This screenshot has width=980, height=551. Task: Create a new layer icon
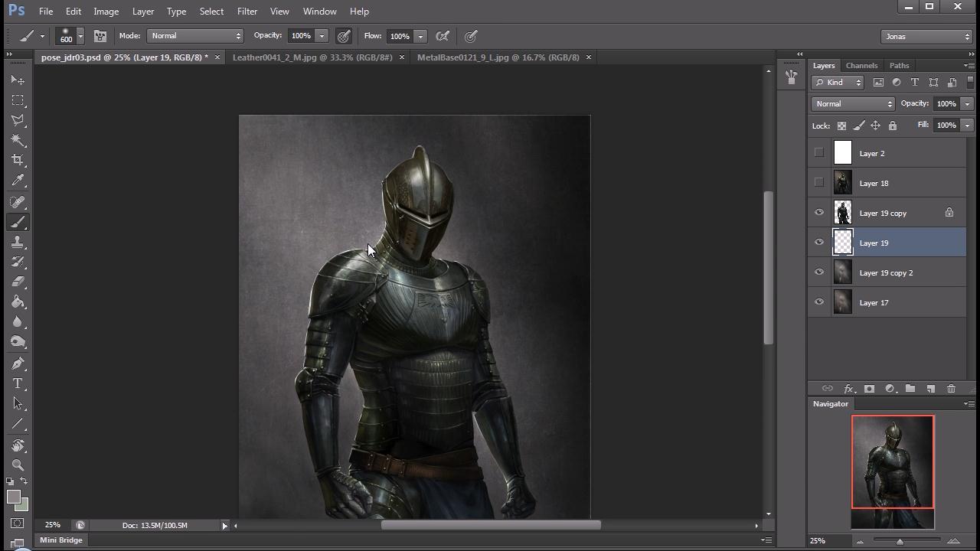point(931,389)
